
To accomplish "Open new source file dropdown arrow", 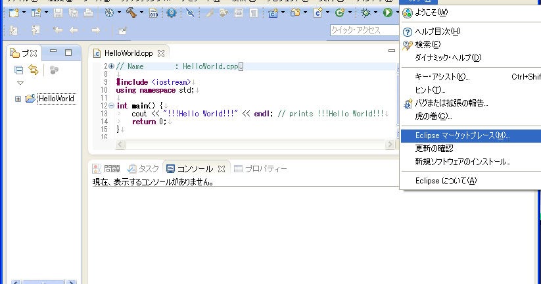I will point(327,13).
